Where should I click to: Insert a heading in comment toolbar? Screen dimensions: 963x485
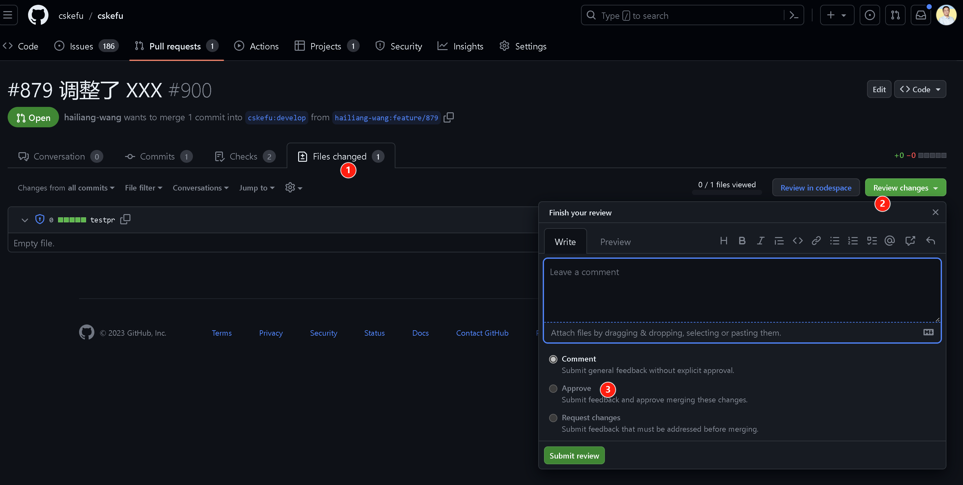724,241
